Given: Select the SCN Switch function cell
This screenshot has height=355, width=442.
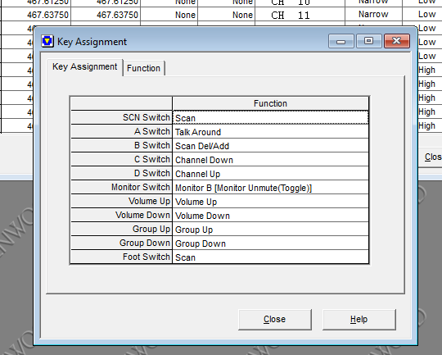Looking at the screenshot, I should (270, 117).
